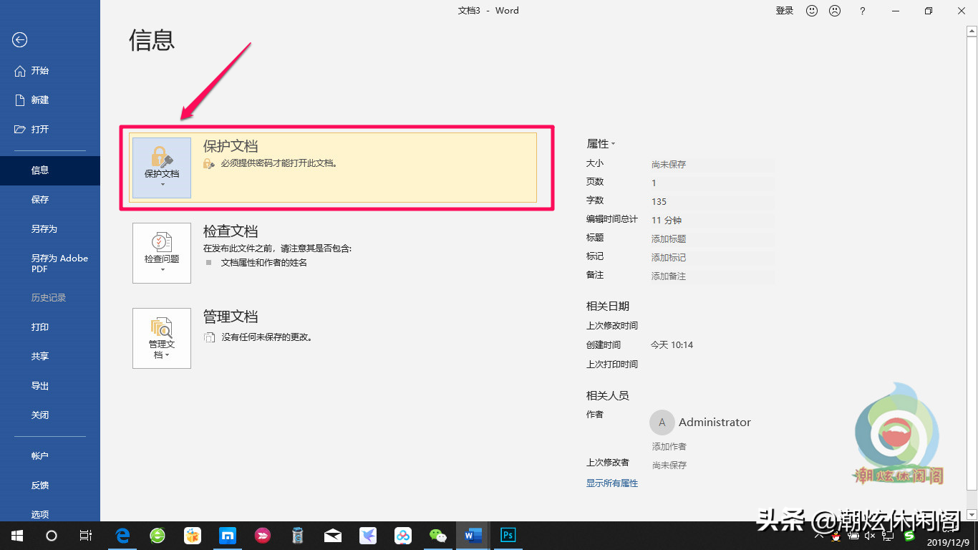Screen dimensions: 978x550
Task: Open Word help question mark
Action: tap(863, 11)
